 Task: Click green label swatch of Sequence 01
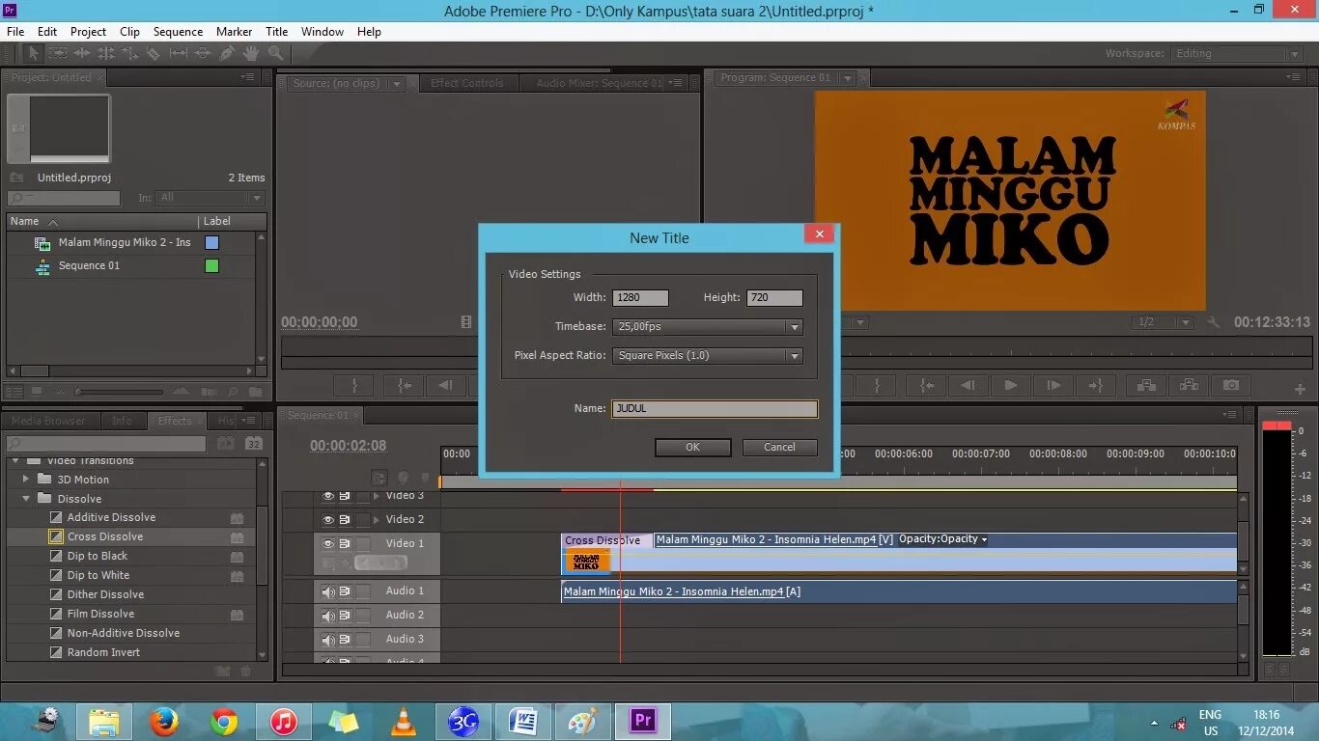point(212,265)
